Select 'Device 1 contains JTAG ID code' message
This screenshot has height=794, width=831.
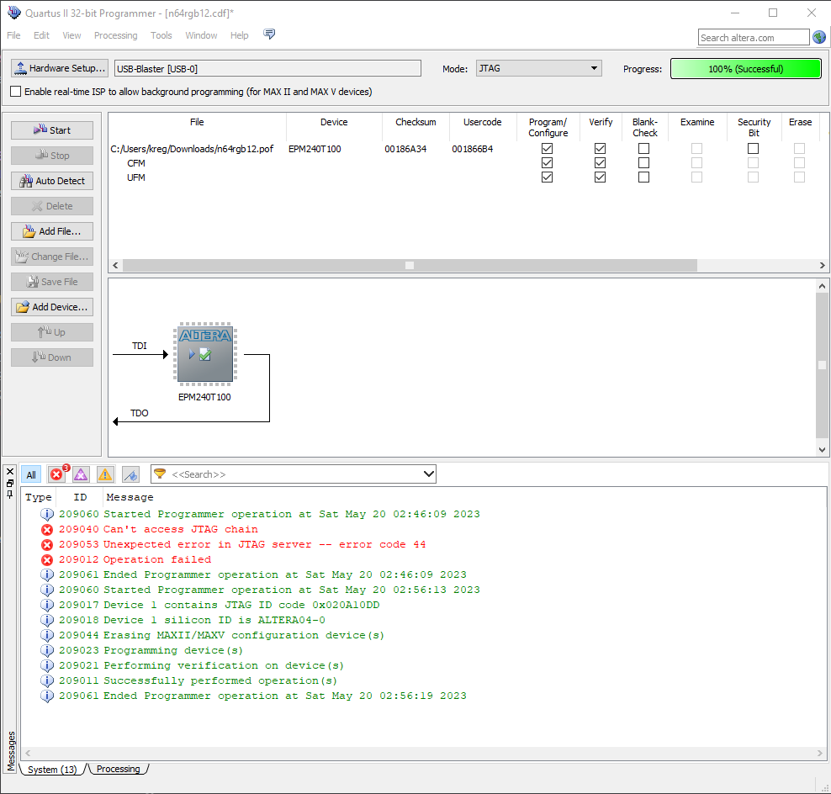[x=241, y=605]
